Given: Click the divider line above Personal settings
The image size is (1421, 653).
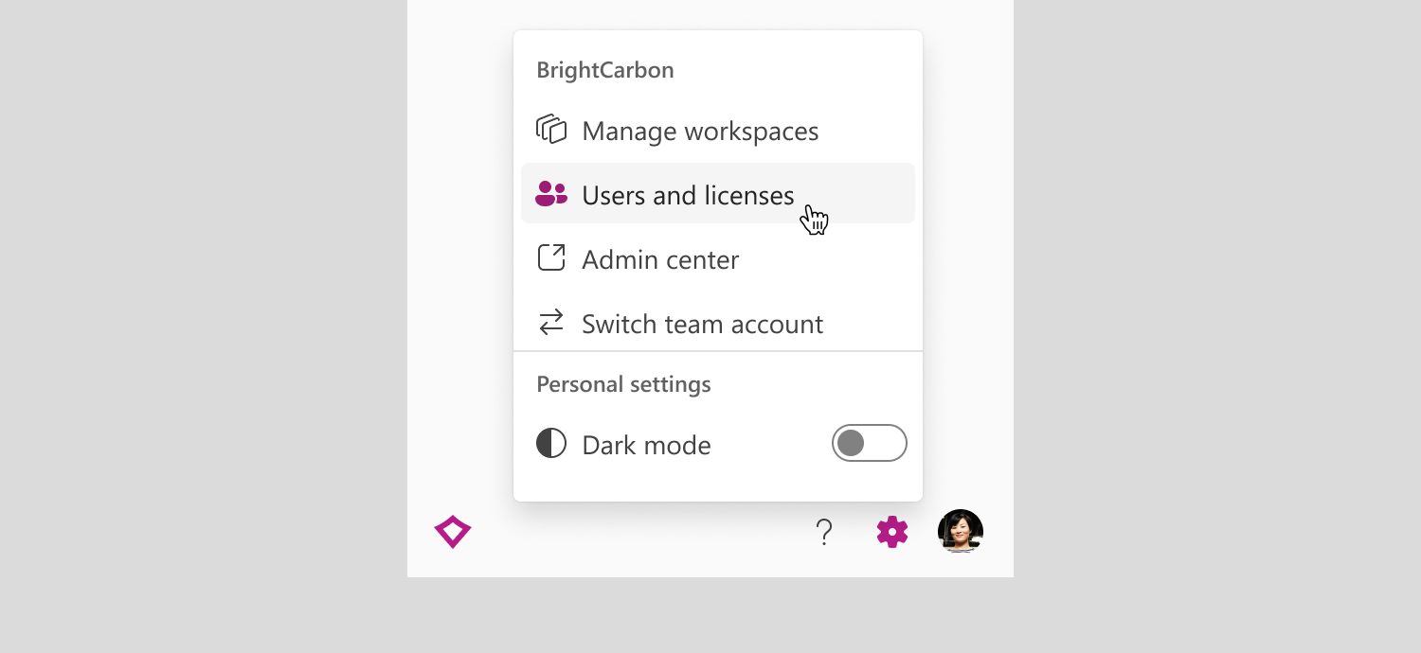Looking at the screenshot, I should (718, 351).
